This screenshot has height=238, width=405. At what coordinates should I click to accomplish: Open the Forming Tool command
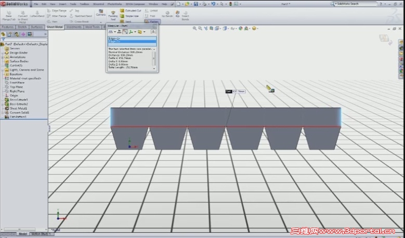point(113,16)
